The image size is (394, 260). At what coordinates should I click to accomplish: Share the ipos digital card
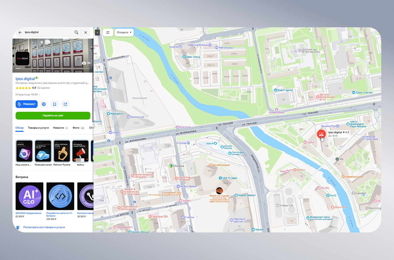(66, 104)
